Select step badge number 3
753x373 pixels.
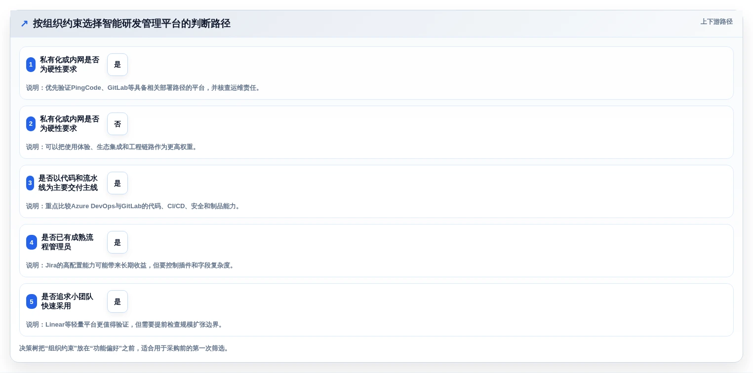point(30,183)
